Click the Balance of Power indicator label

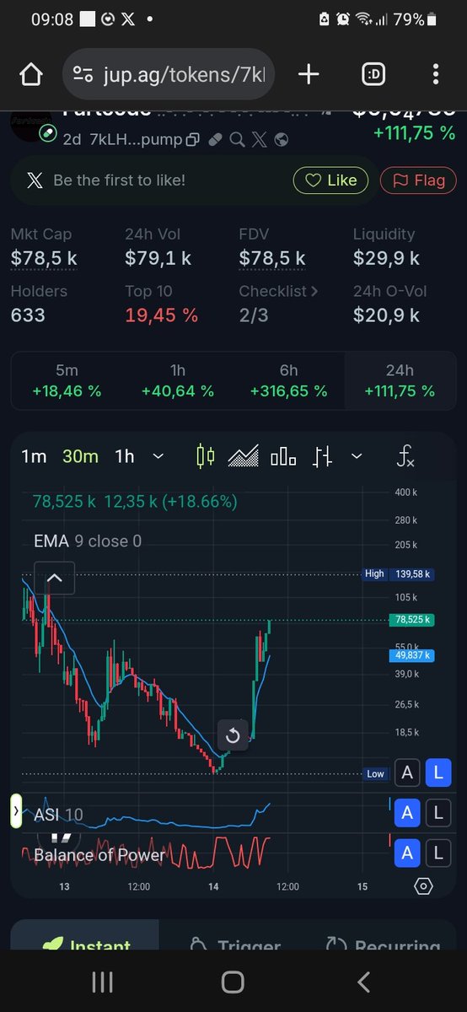click(x=99, y=855)
